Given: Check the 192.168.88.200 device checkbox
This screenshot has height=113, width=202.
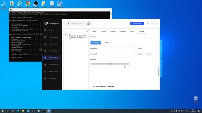Looking at the screenshot, I should coord(69,36).
